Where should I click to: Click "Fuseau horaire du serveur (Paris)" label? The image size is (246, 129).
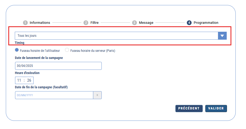(92, 50)
